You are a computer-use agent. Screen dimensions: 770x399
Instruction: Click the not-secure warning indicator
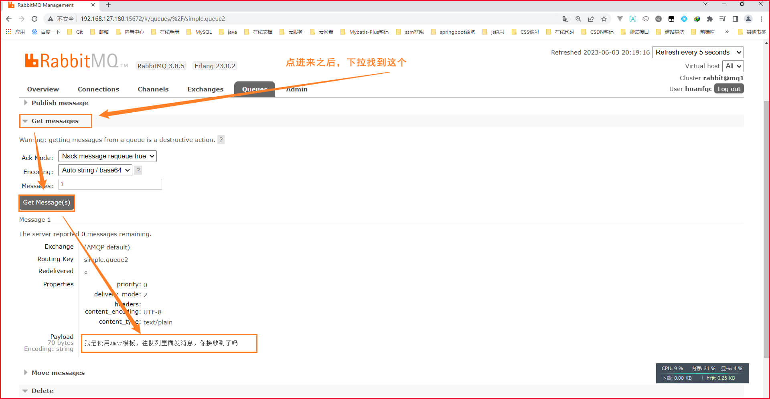tap(61, 19)
